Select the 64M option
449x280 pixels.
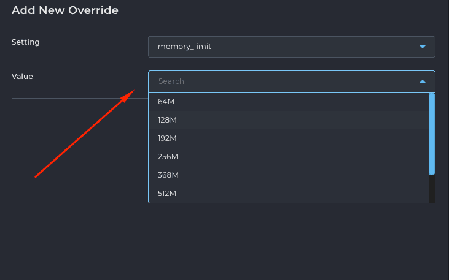click(x=288, y=102)
